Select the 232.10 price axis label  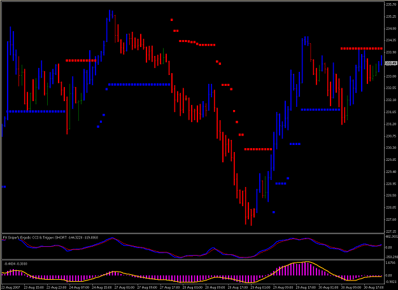[390, 100]
